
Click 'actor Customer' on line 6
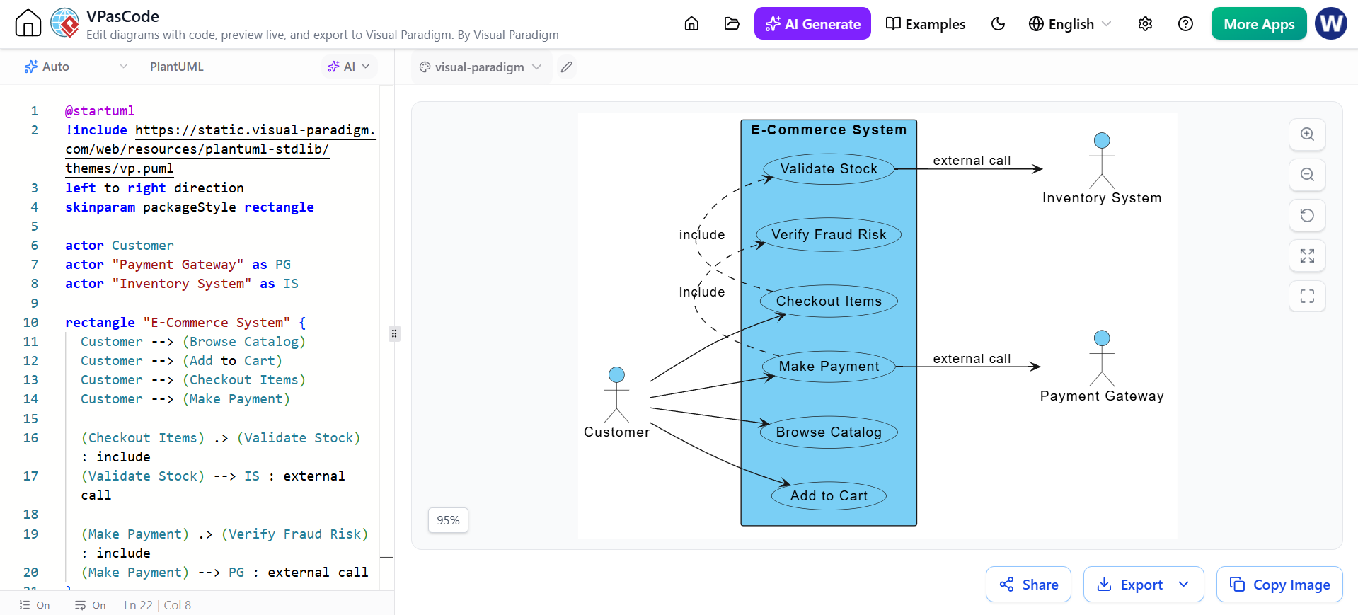point(119,246)
